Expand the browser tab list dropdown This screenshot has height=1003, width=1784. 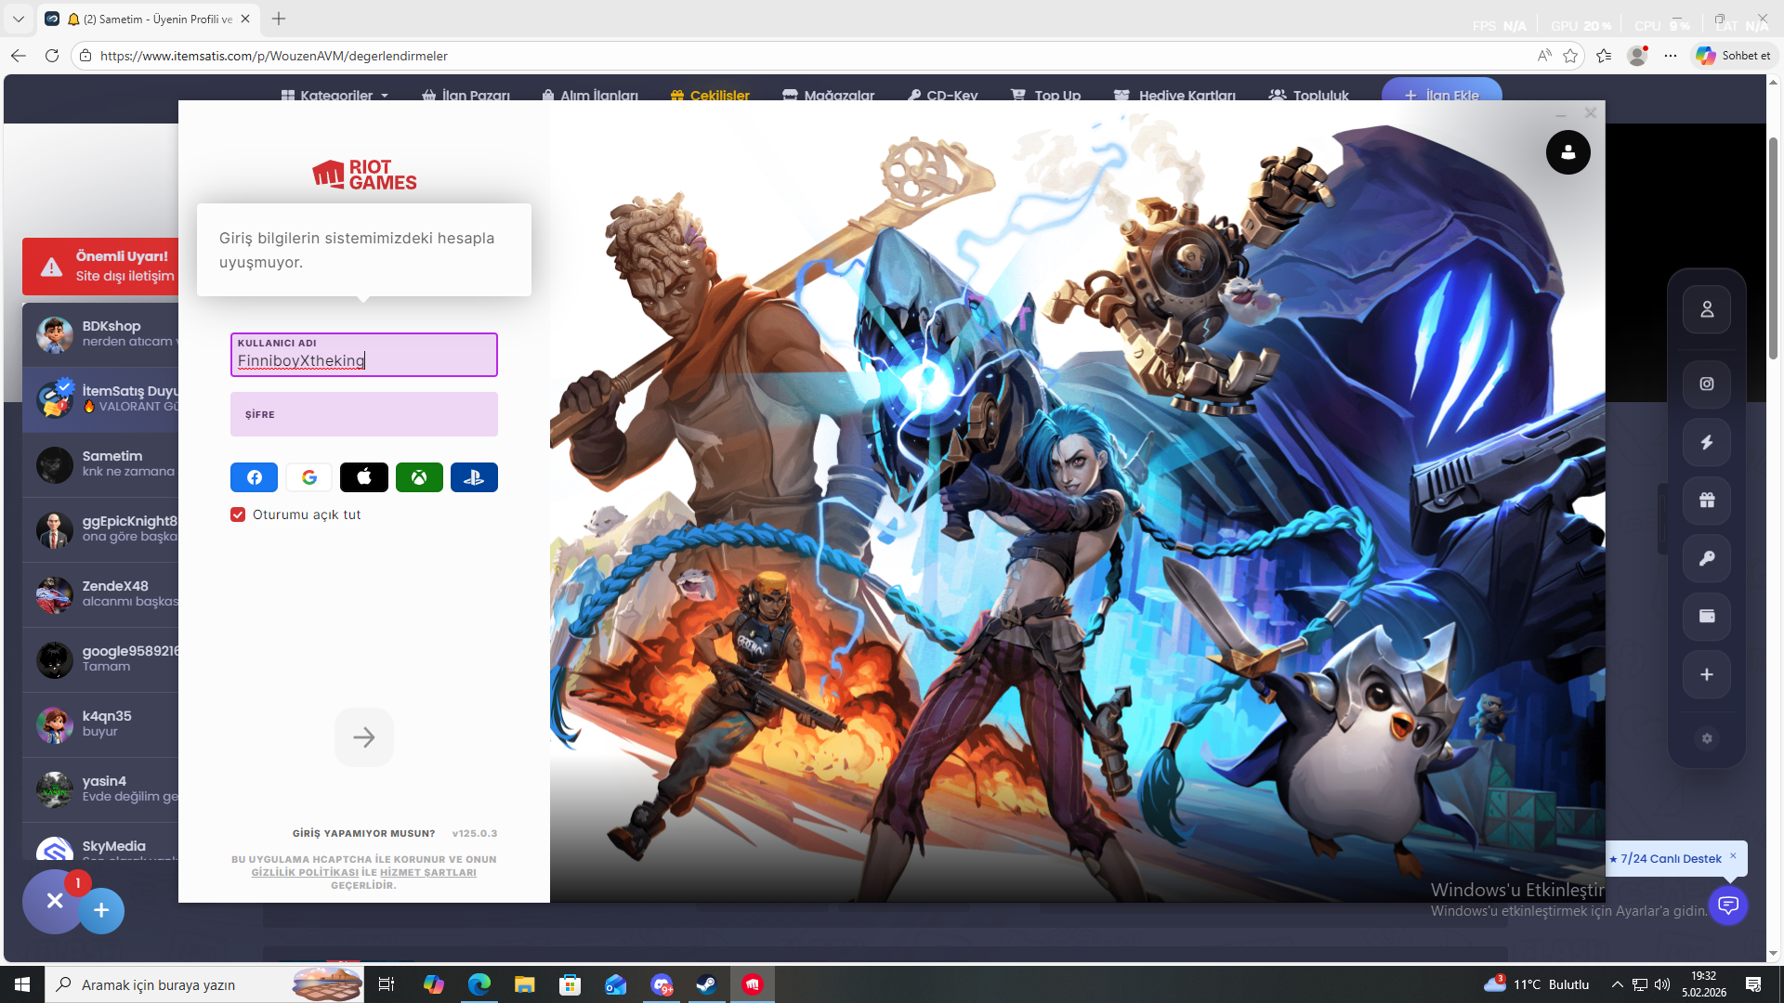coord(18,19)
